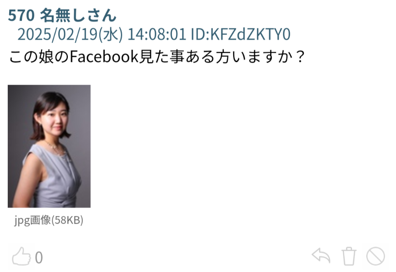
Task: Click the jpg画像(58KB) file label
Action: [x=49, y=220]
